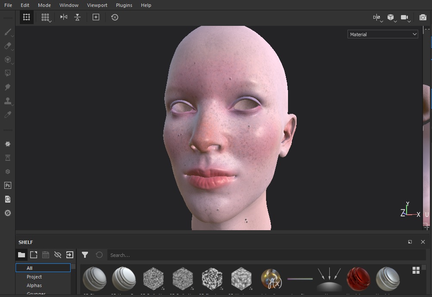Select the Material Picker eyedropper tool
Screen dimensions: 432x297
pyautogui.click(x=8, y=115)
